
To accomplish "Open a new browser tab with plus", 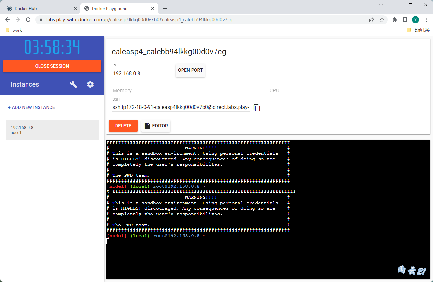I will point(165,8).
